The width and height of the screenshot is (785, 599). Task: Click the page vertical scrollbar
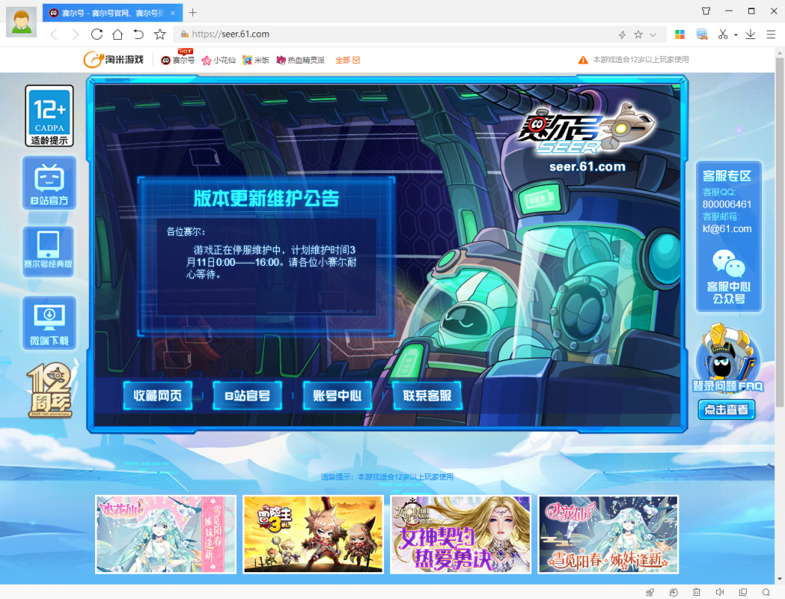[780, 233]
